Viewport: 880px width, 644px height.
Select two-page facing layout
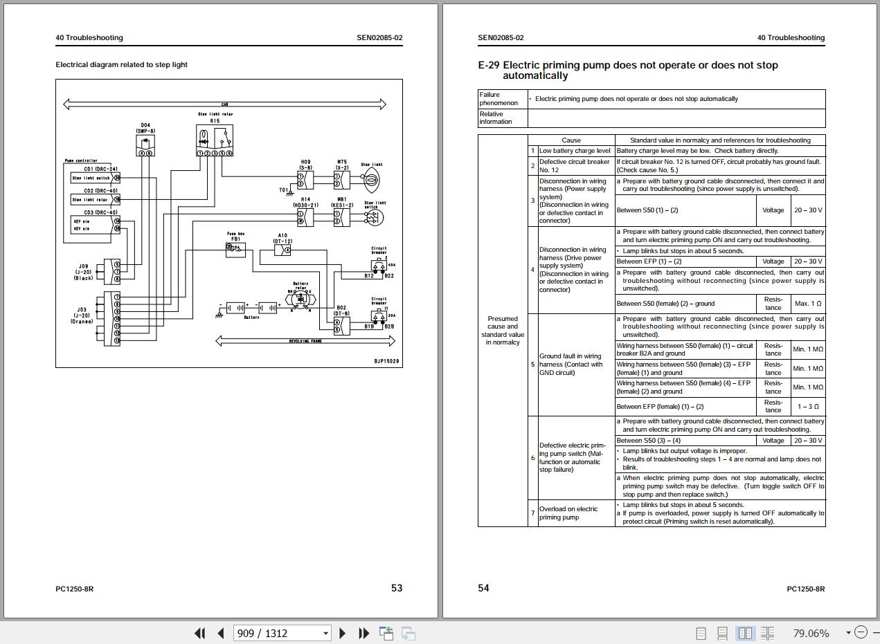click(x=745, y=633)
